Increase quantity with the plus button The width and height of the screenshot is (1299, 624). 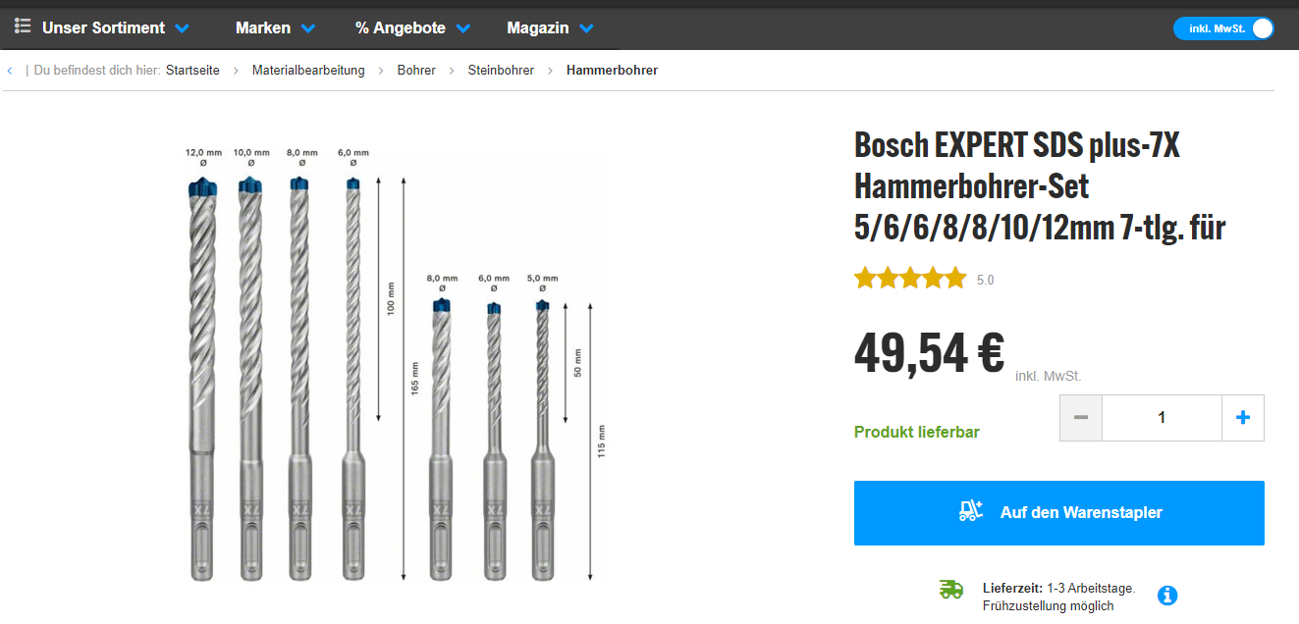click(1242, 417)
